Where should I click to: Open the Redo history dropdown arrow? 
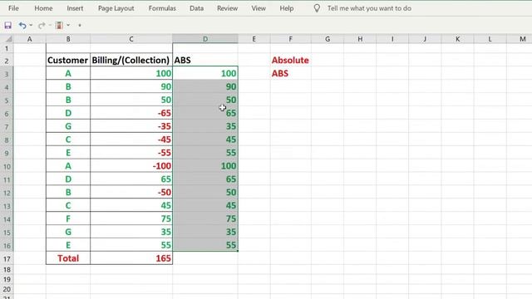(50, 25)
